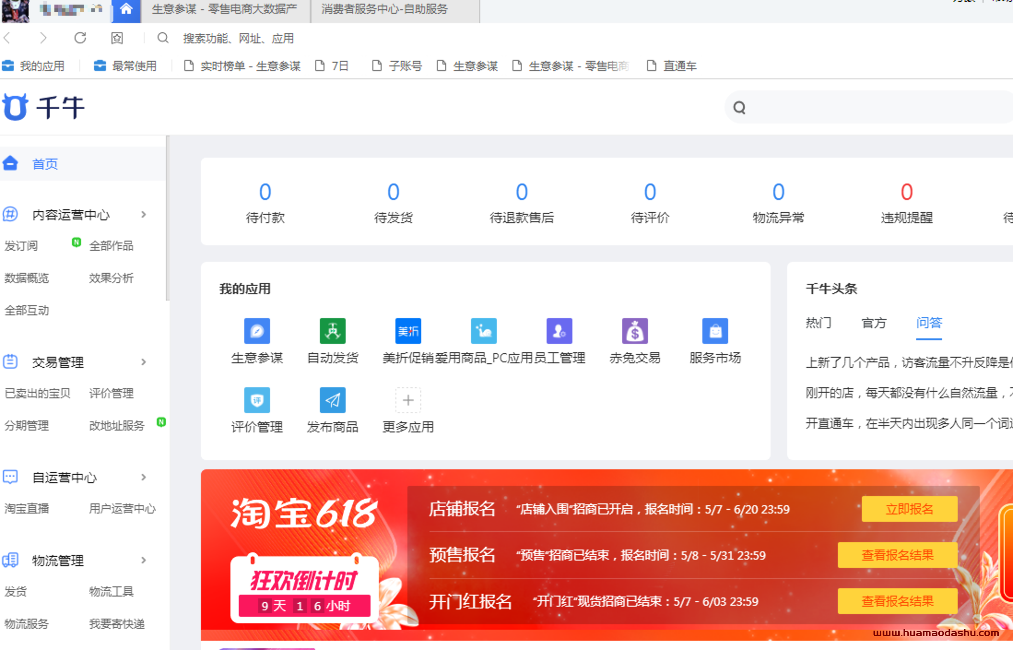The width and height of the screenshot is (1013, 650).
Task: Open the 发布商品 app icon
Action: 332,400
